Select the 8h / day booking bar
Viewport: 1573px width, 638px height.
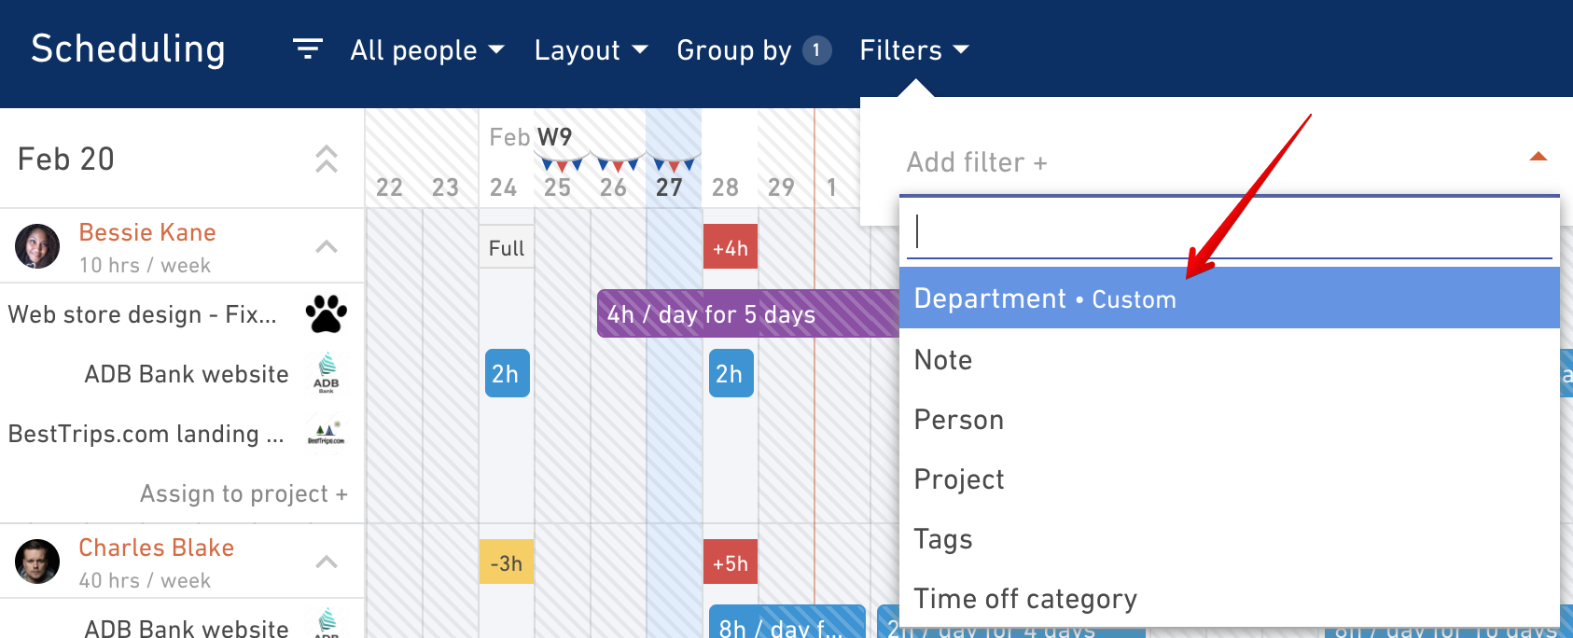[787, 622]
